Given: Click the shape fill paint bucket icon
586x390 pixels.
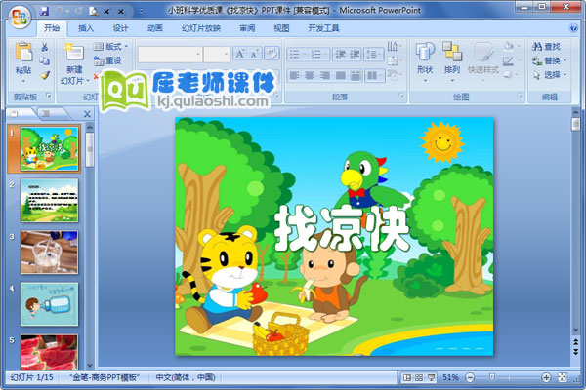Looking at the screenshot, I should [x=511, y=46].
